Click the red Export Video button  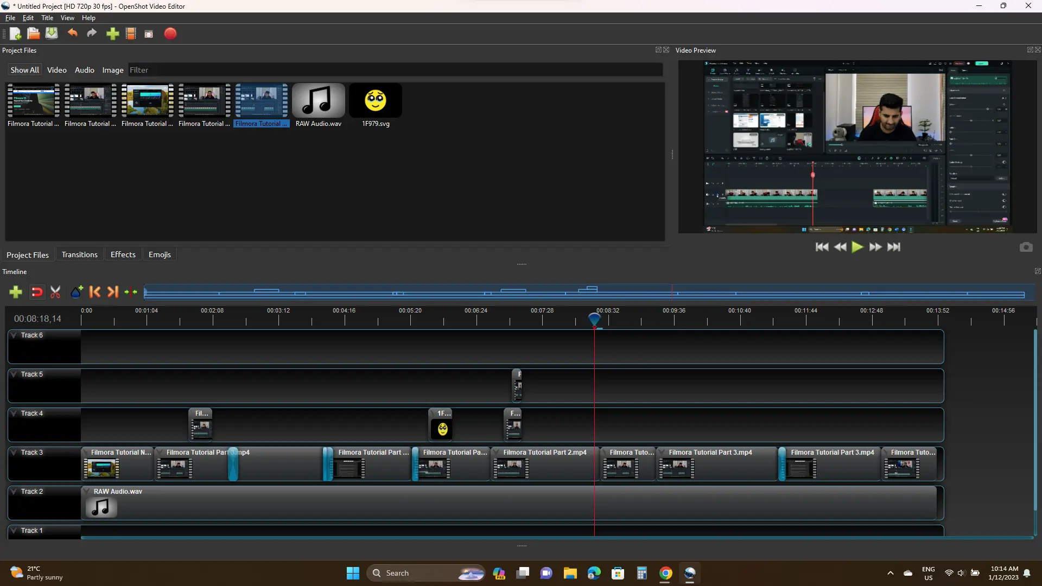point(170,34)
